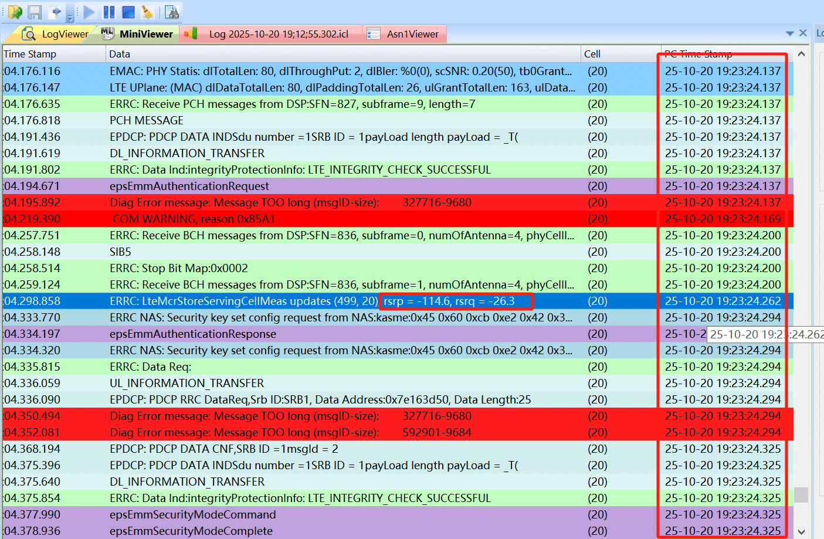Screen dimensions: 824x539
Task: Click the Data column header
Action: point(120,54)
